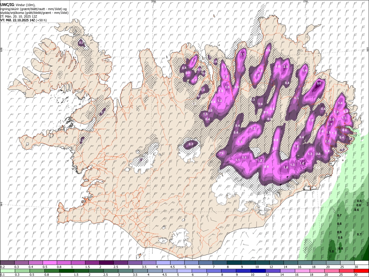
Task: Click the bold UWC/IG title text
Action: click(7, 5)
